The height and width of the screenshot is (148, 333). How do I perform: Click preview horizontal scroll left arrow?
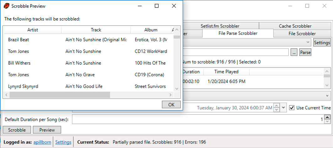7,95
